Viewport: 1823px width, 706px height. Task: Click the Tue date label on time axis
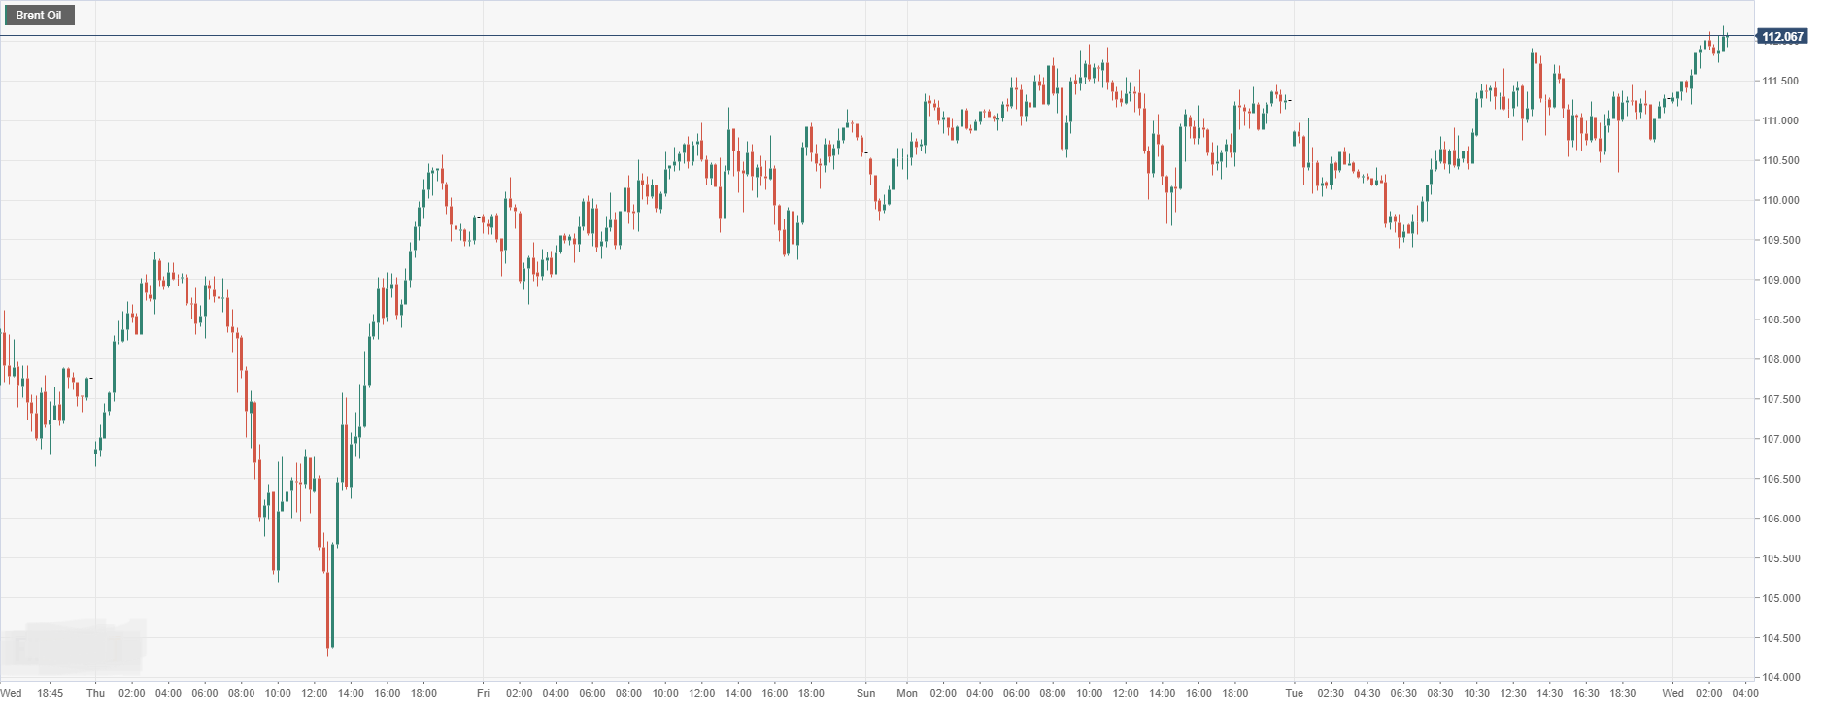point(1294,693)
